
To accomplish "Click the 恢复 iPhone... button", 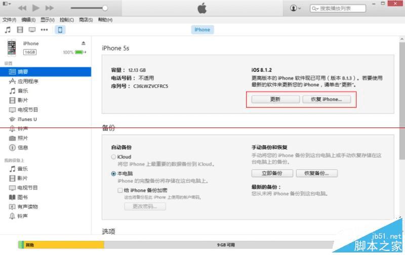I will [327, 99].
